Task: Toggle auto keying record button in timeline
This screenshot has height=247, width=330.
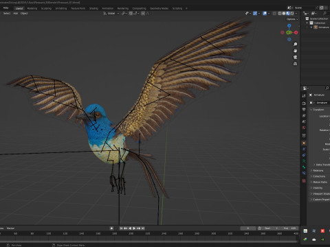Action: pyautogui.click(x=111, y=228)
